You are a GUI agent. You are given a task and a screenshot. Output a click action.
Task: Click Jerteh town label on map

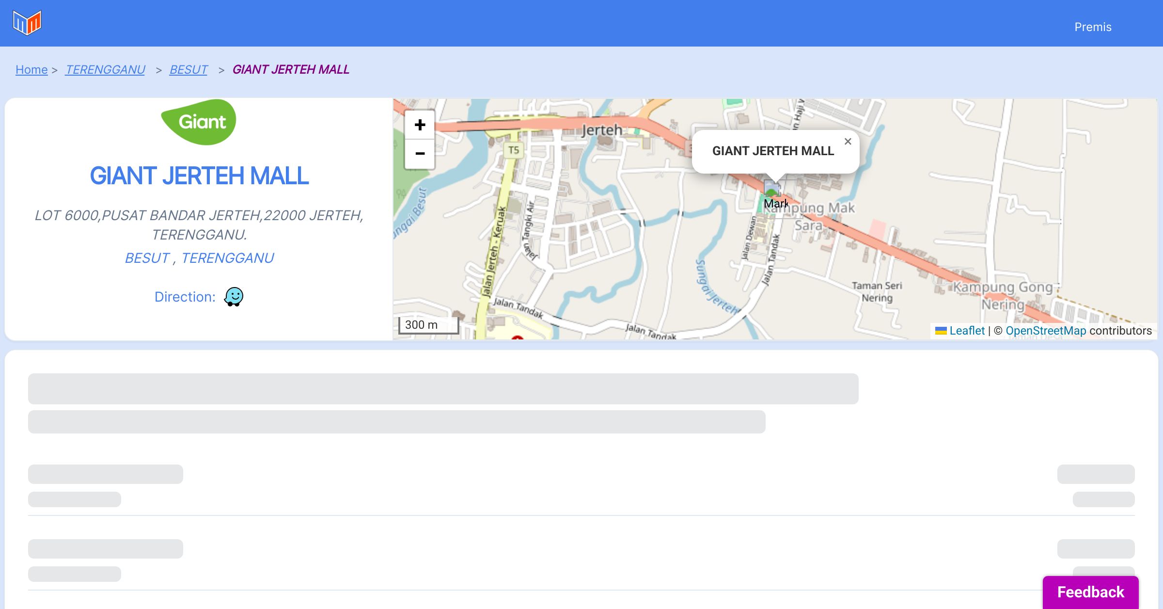tap(601, 130)
